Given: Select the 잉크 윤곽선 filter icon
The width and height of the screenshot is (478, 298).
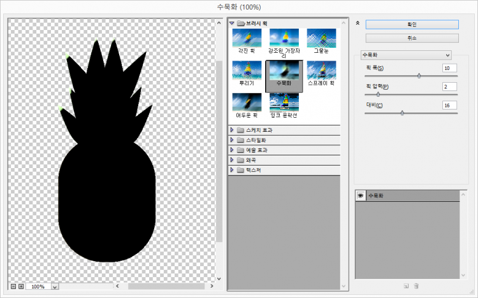Looking at the screenshot, I should pyautogui.click(x=284, y=103).
